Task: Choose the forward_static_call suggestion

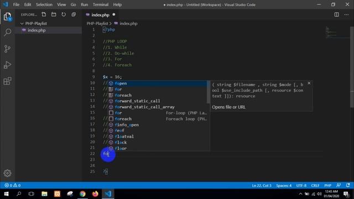Action: 158,101
